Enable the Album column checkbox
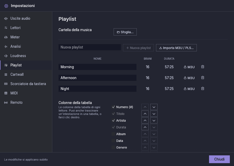 pyautogui.click(x=113, y=134)
